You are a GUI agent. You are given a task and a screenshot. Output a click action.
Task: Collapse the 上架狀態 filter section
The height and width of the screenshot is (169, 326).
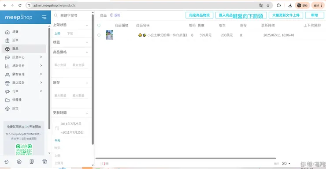[87, 26]
